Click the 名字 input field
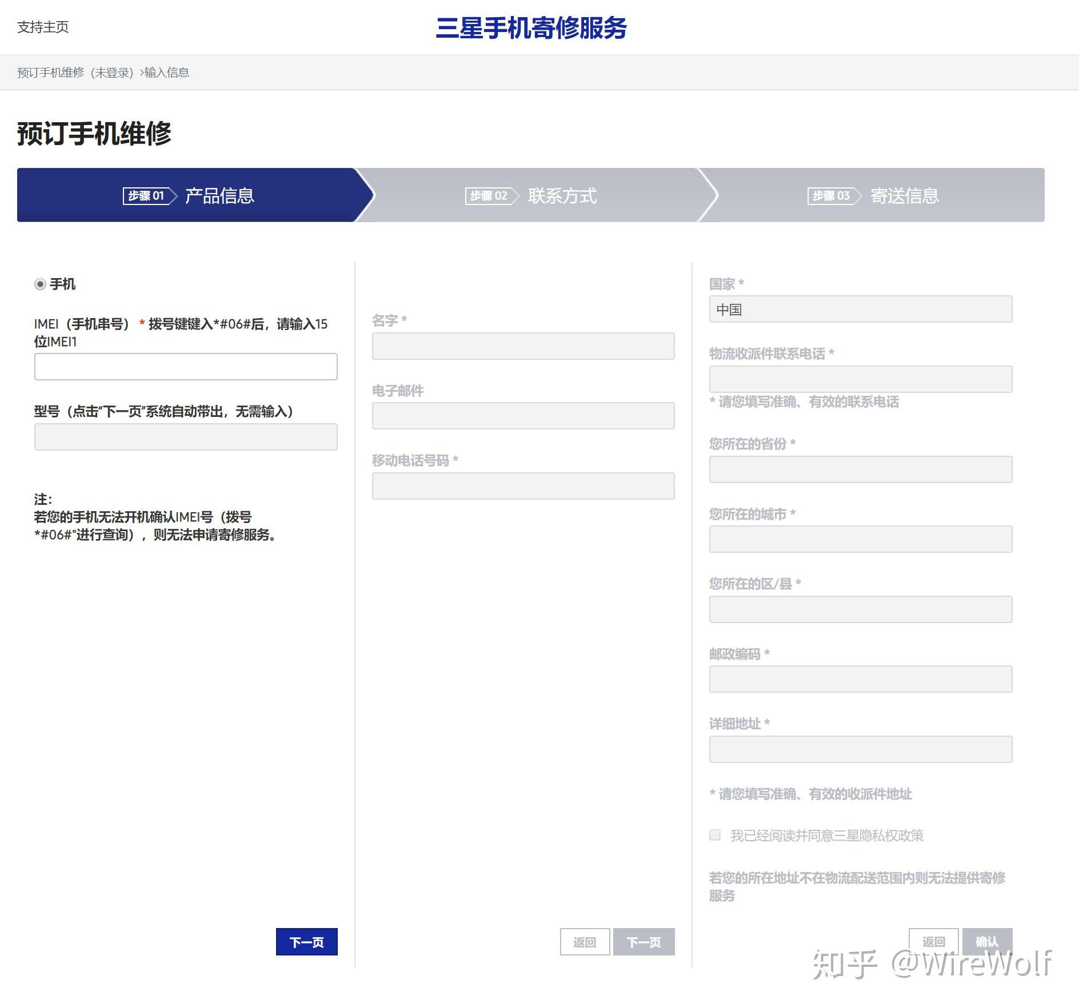Image resolution: width=1079 pixels, height=1008 pixels. click(x=523, y=346)
